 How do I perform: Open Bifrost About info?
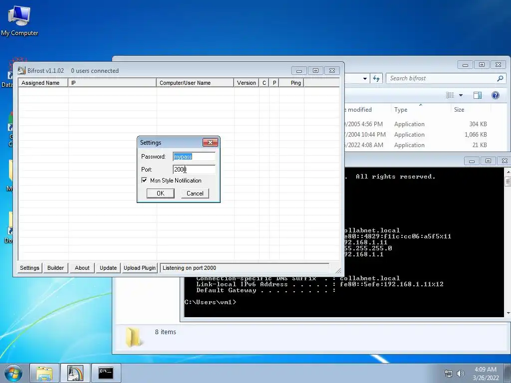pos(82,268)
